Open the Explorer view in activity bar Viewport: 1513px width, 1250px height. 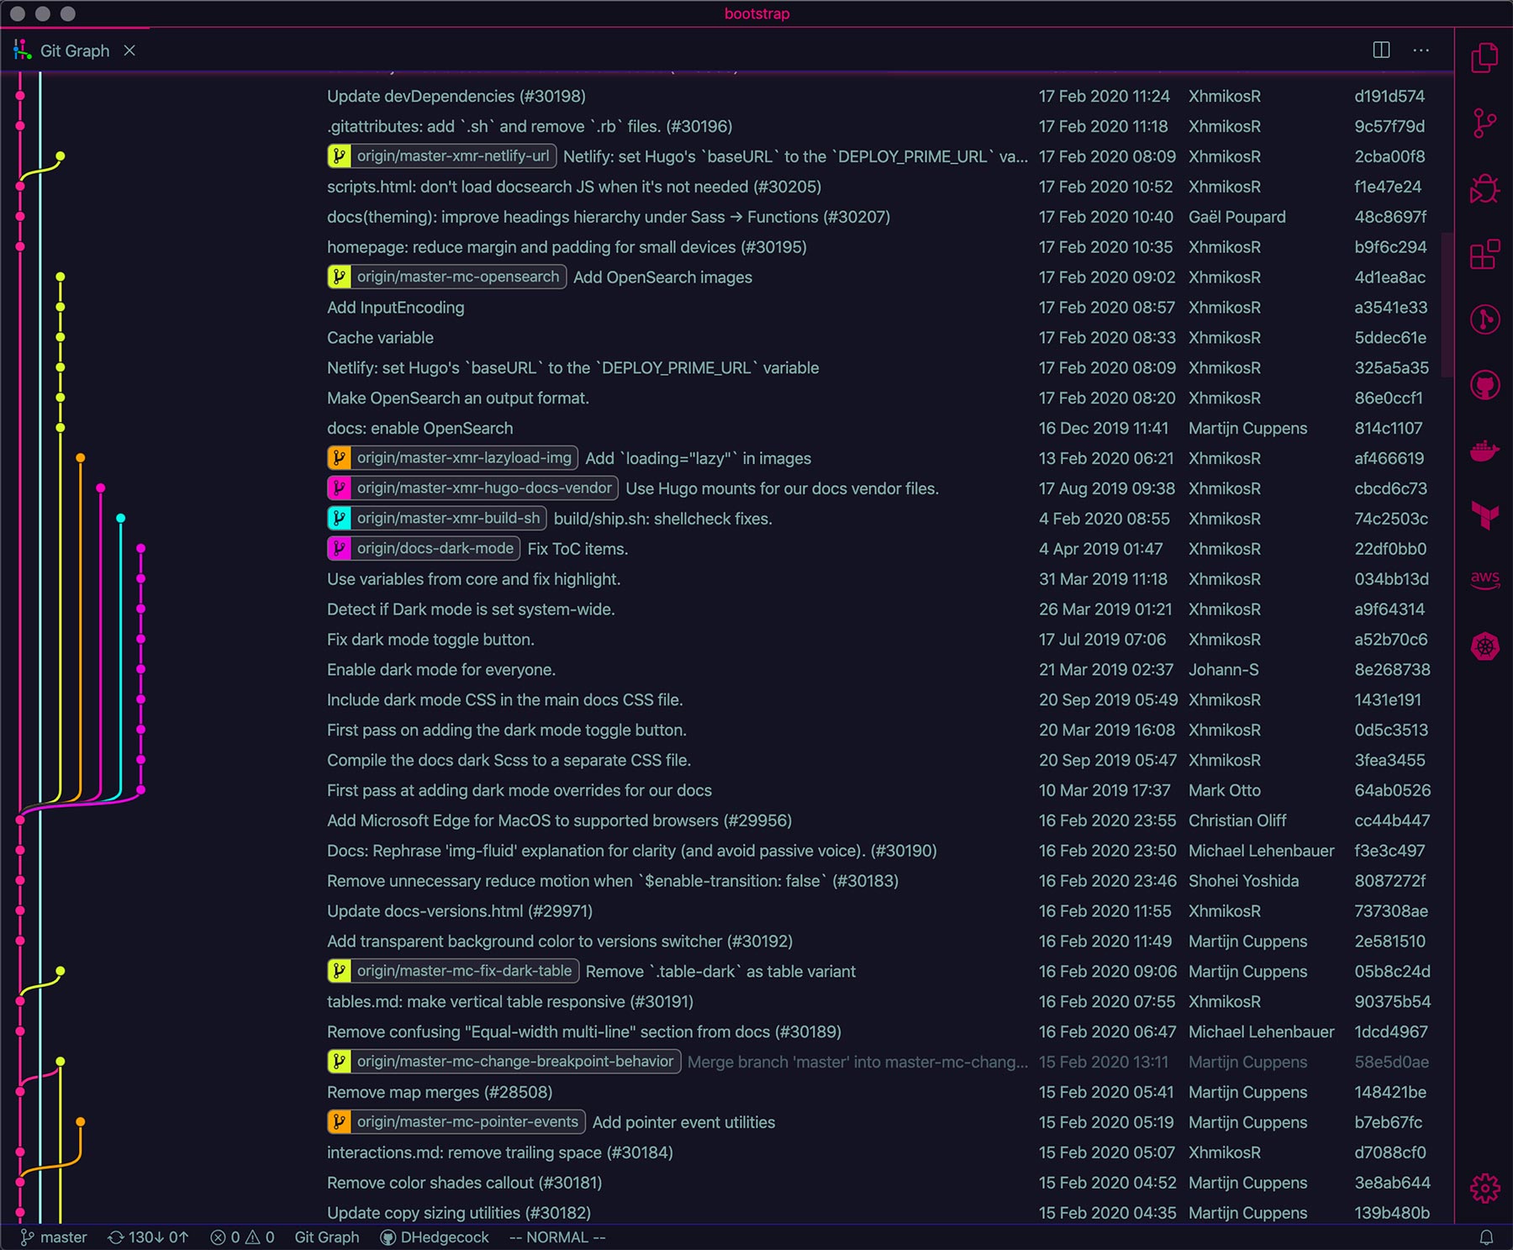[x=1484, y=58]
